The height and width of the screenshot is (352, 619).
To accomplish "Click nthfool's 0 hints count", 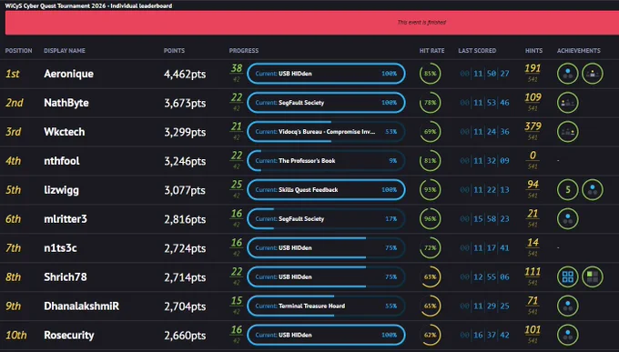I will [x=533, y=156].
